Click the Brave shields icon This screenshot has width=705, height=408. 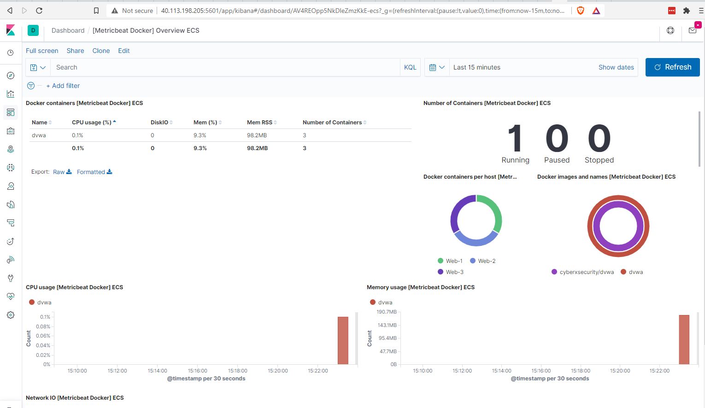[x=581, y=10]
